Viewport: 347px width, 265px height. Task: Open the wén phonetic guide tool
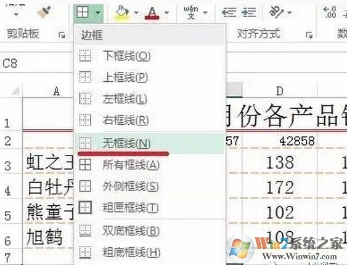click(x=191, y=13)
